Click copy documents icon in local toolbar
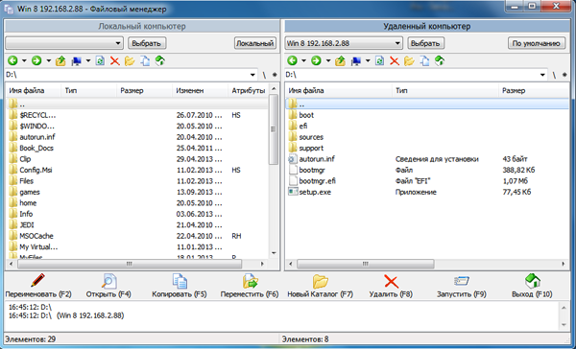Viewport: 576px width, 349px height. (x=145, y=61)
